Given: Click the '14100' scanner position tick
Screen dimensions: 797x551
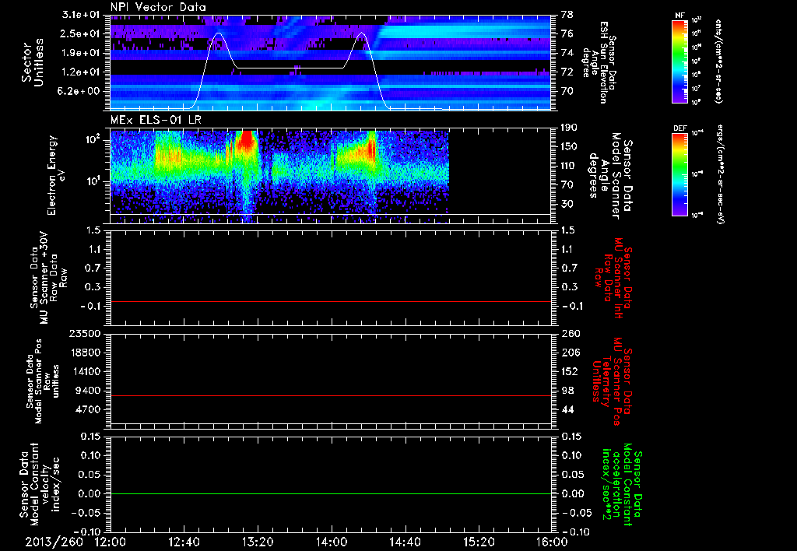Looking at the screenshot, I should [x=86, y=371].
